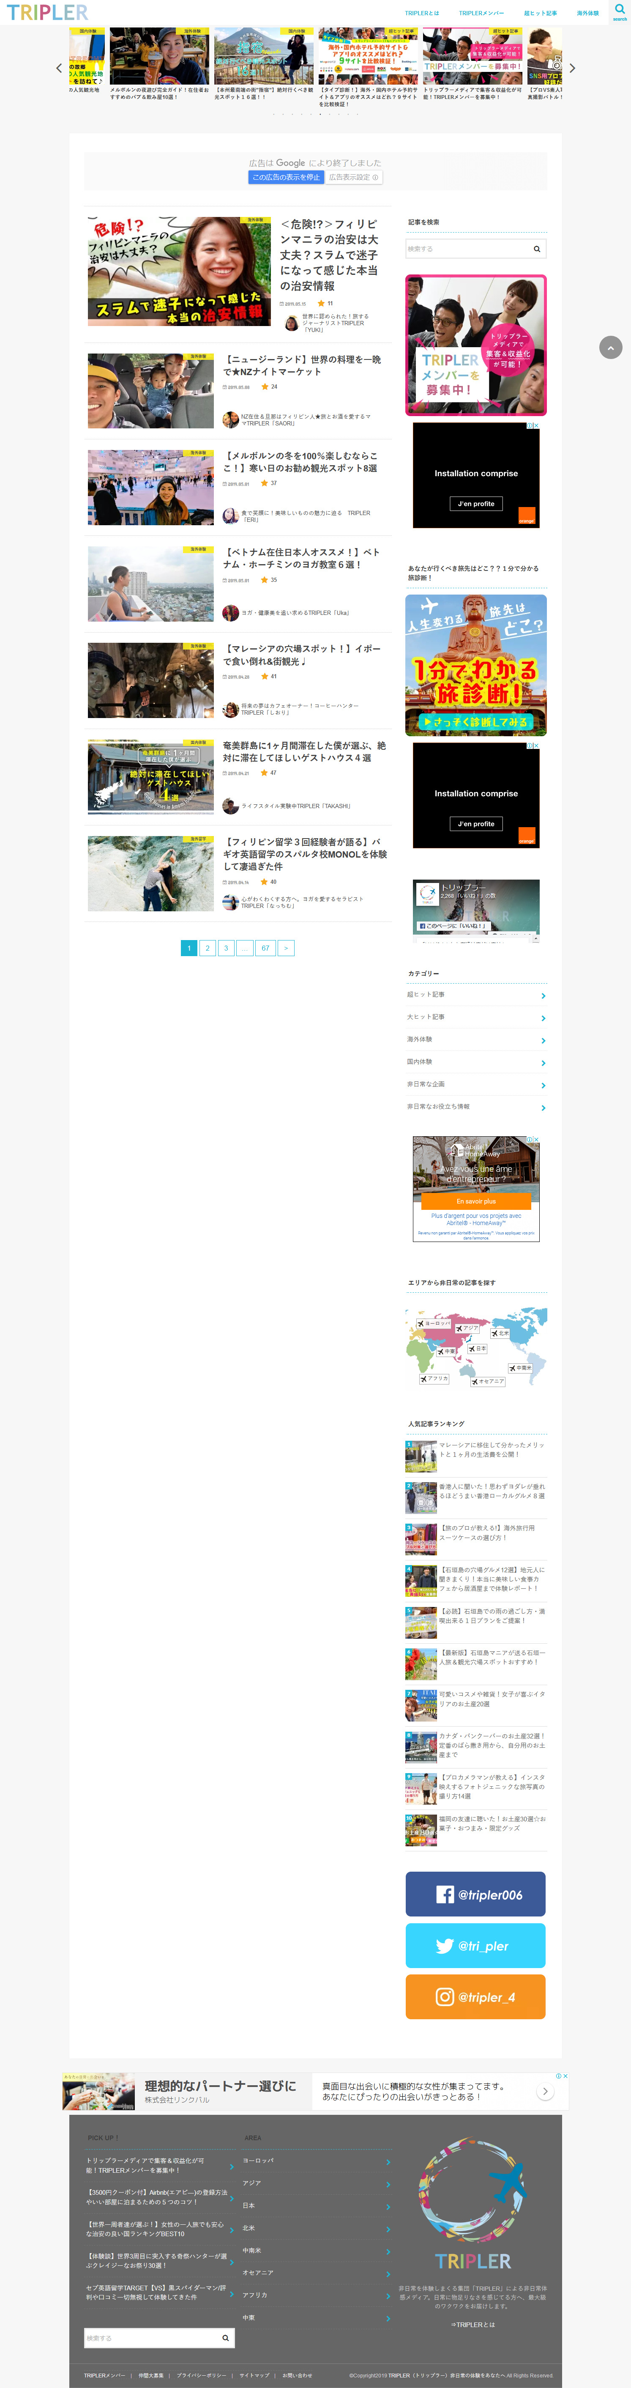Close the Abritel HomeAway ad with X
This screenshot has height=2388, width=631.
pos(536,1139)
